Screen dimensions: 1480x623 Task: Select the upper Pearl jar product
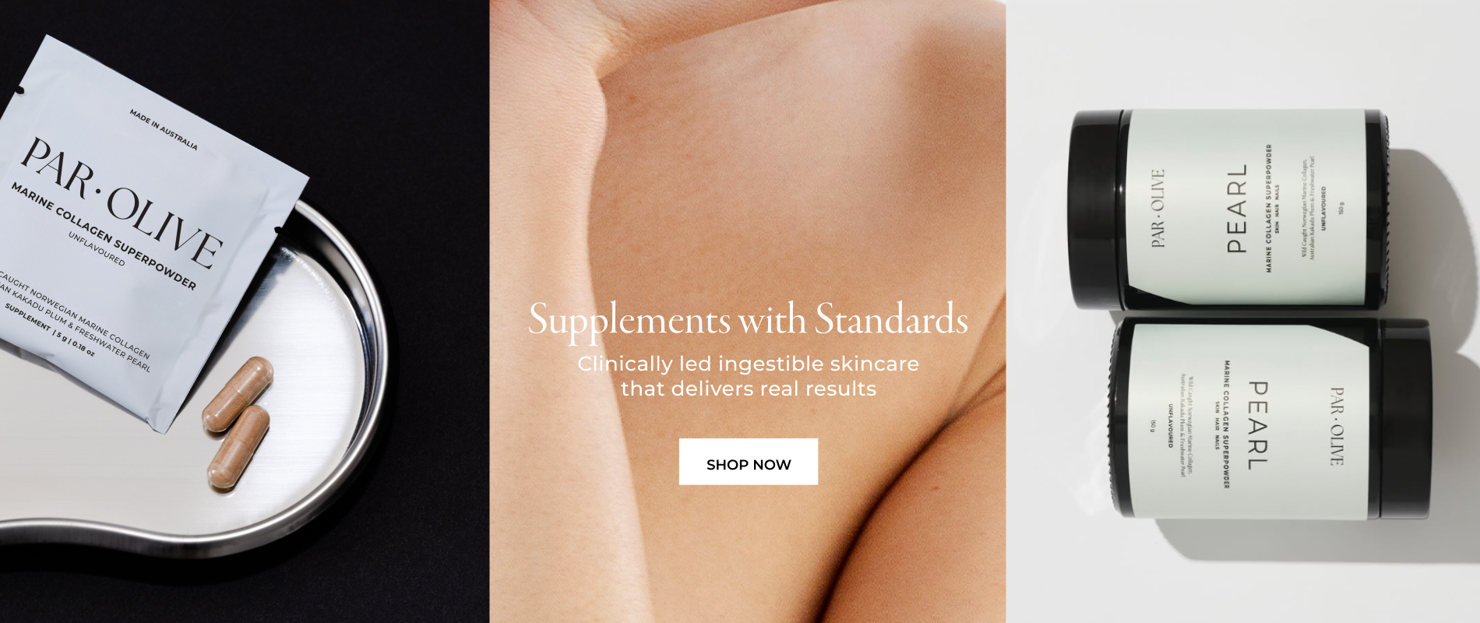click(1227, 209)
